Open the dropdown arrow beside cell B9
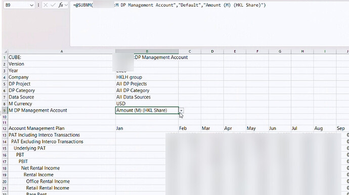 (x=182, y=110)
